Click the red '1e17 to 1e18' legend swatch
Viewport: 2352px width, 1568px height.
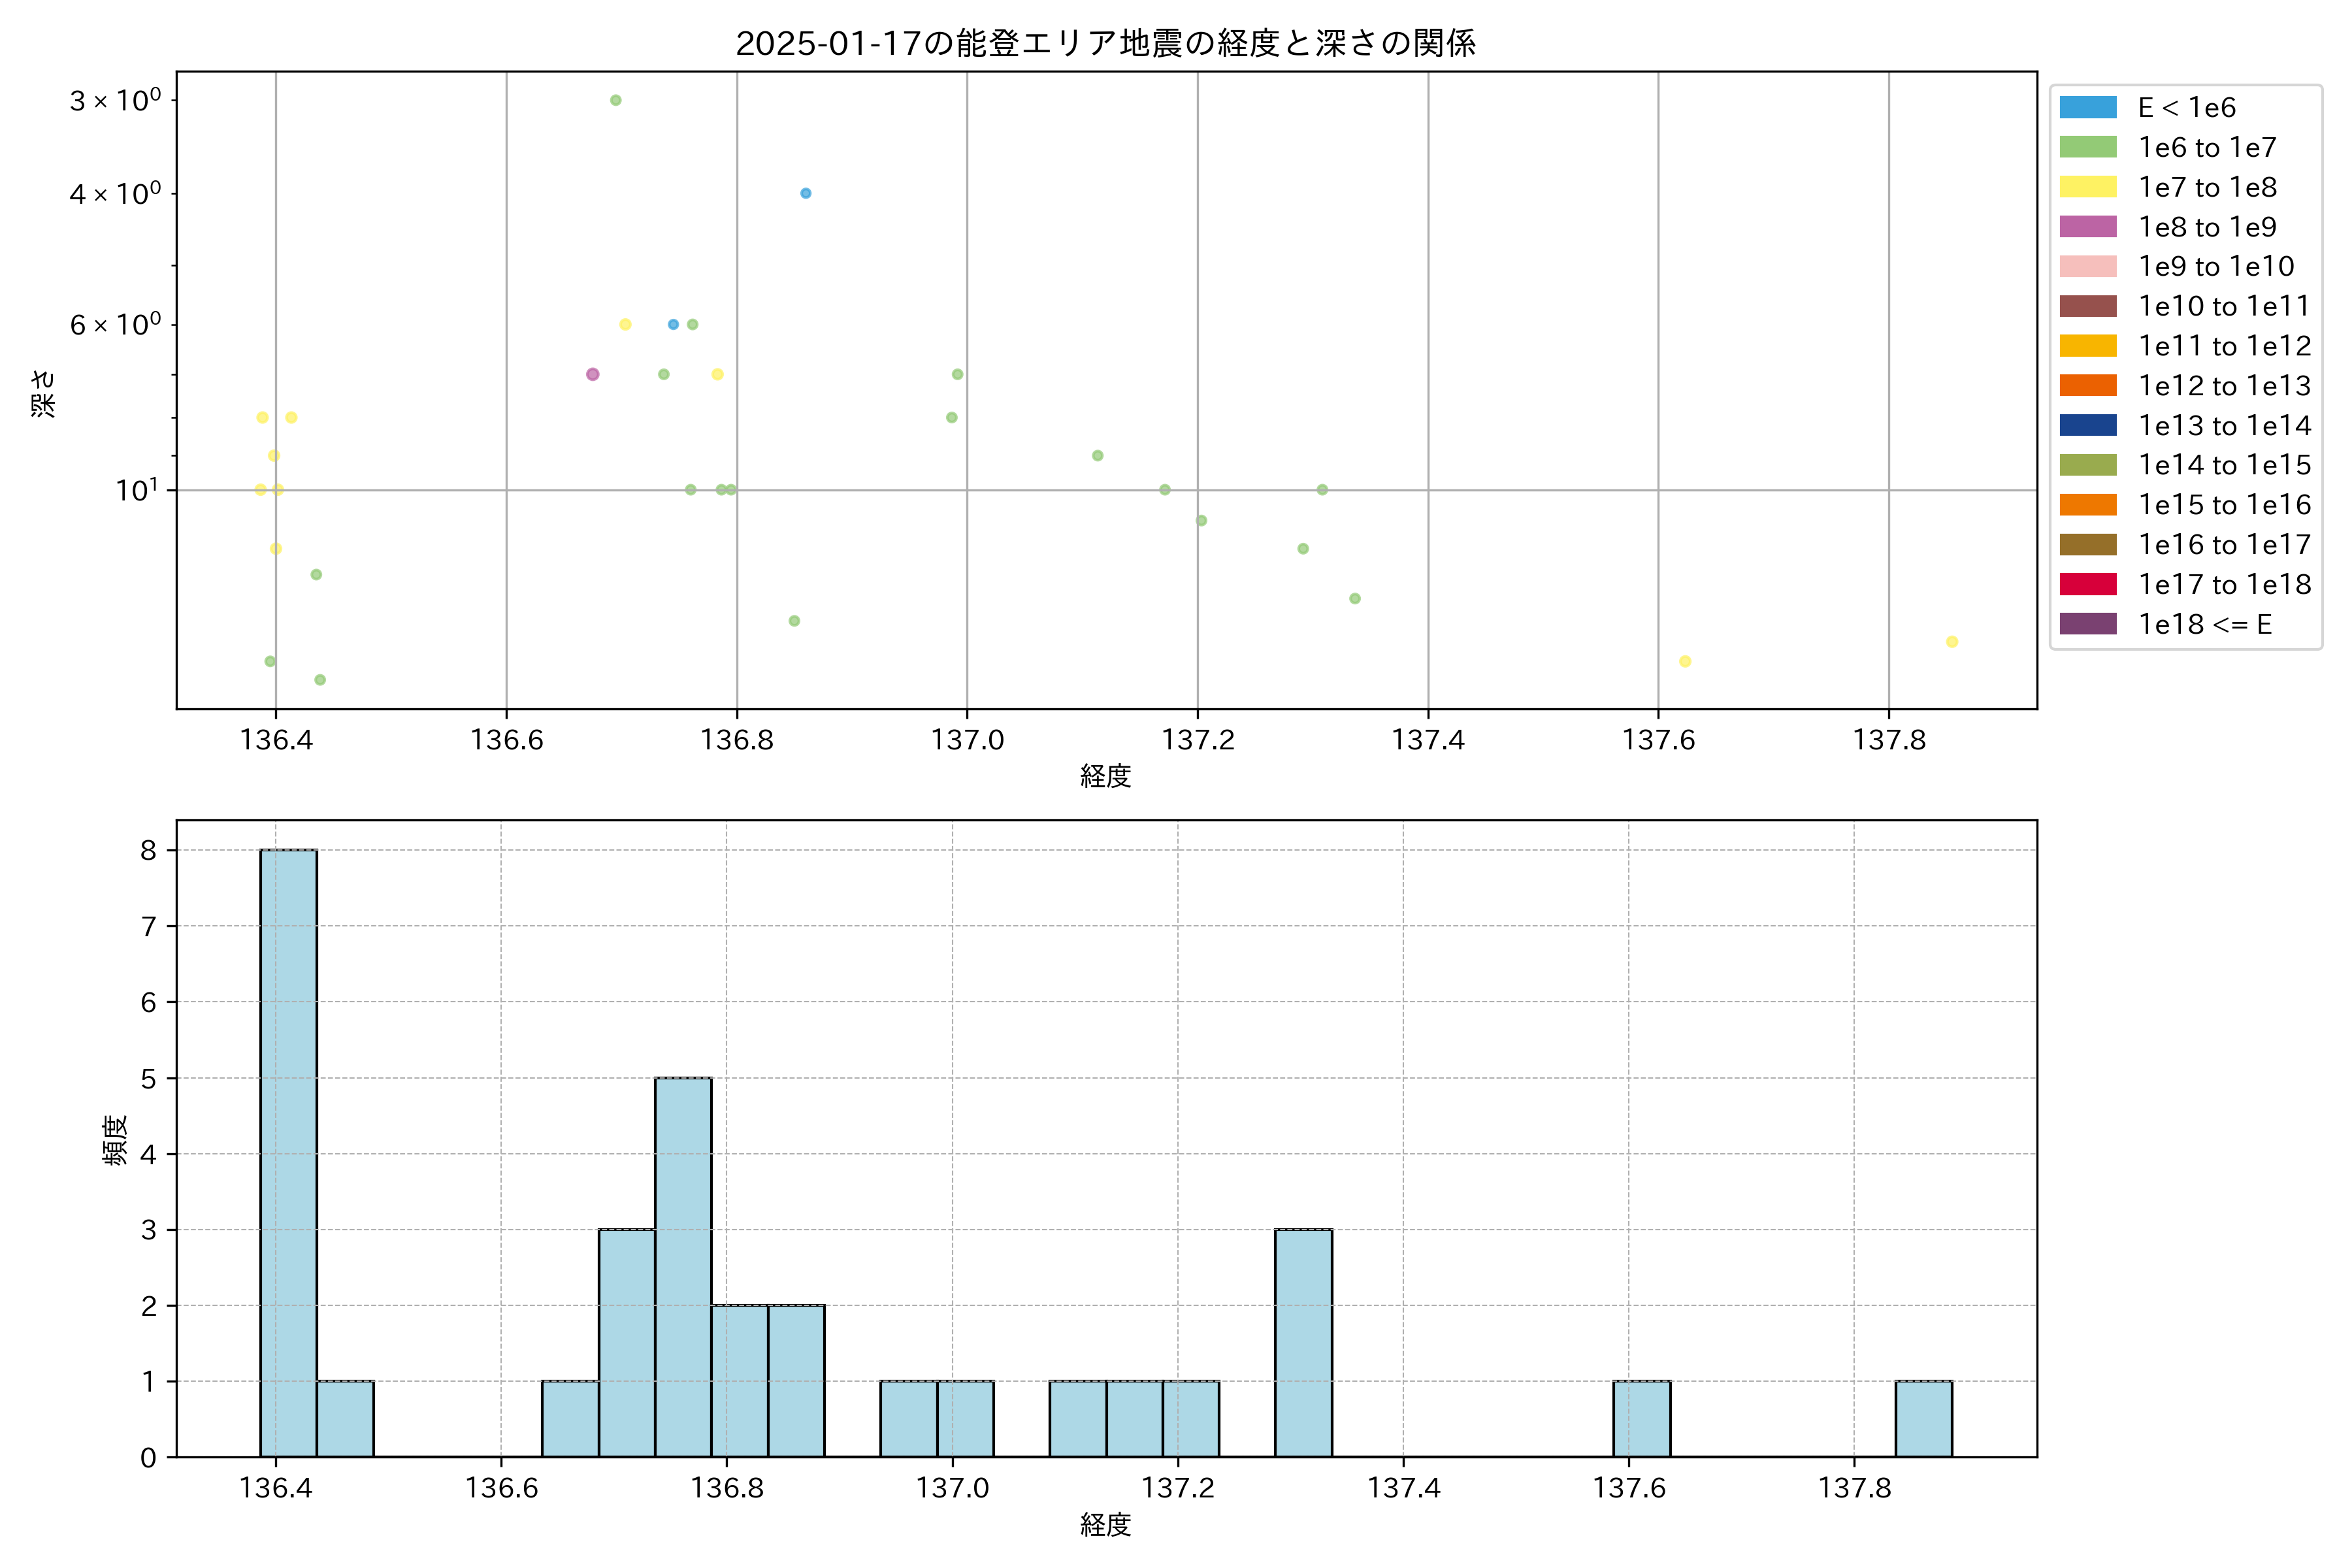coord(2087,584)
